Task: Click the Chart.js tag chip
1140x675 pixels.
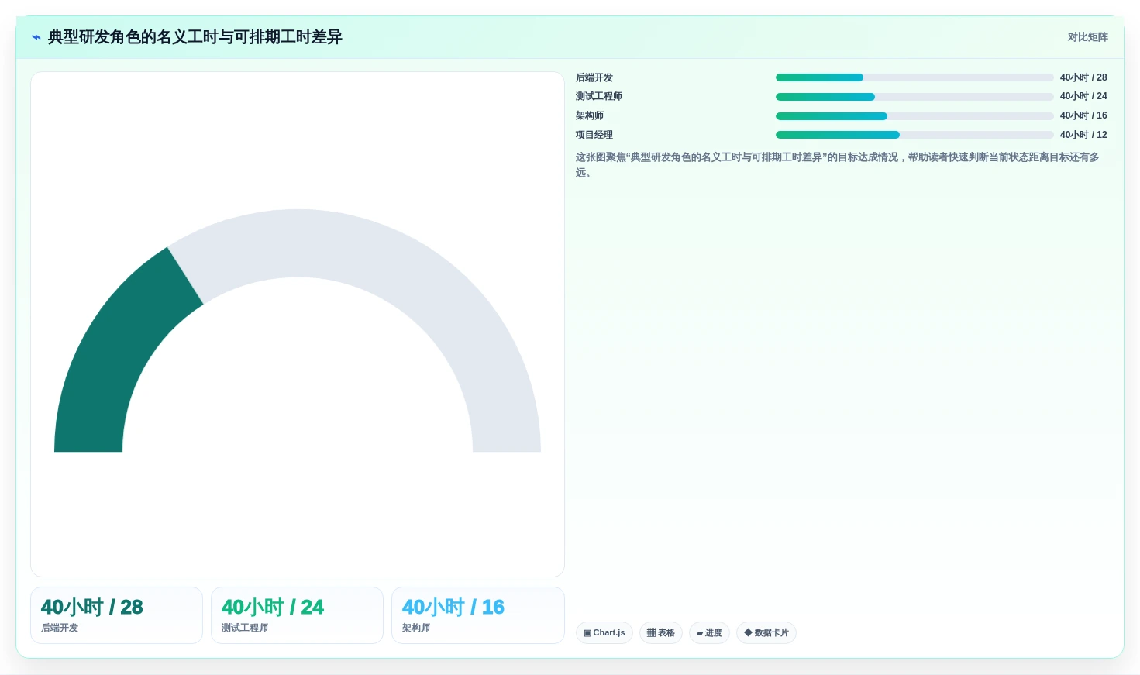Action: (x=604, y=633)
